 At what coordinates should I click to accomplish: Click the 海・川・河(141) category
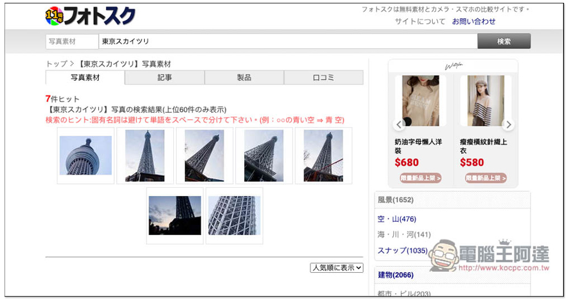(404, 235)
